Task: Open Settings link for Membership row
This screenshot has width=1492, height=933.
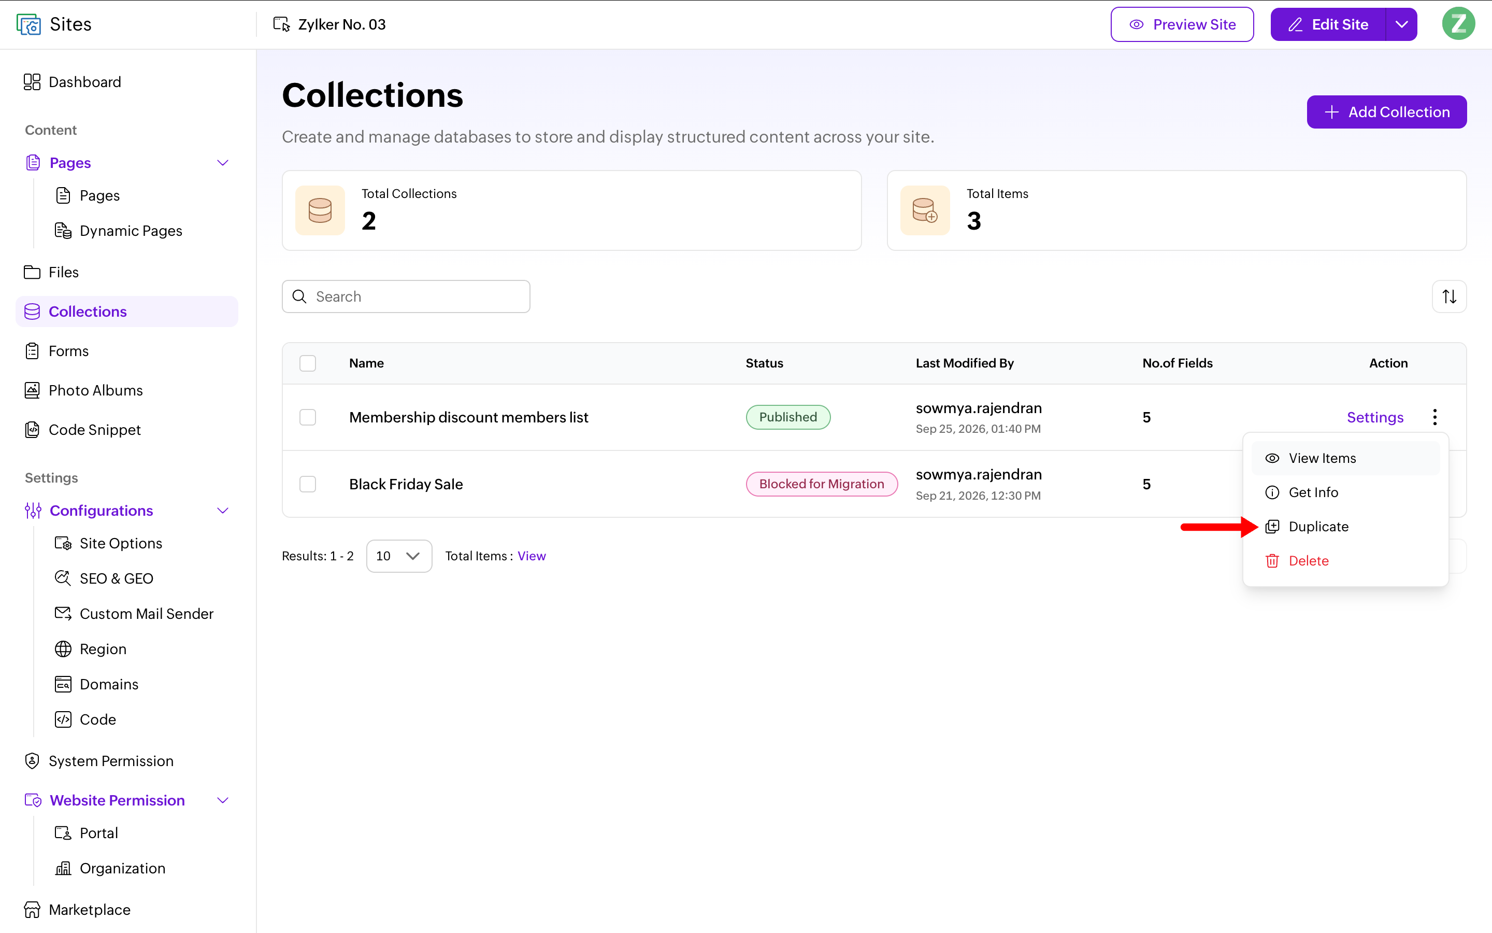Action: tap(1375, 418)
